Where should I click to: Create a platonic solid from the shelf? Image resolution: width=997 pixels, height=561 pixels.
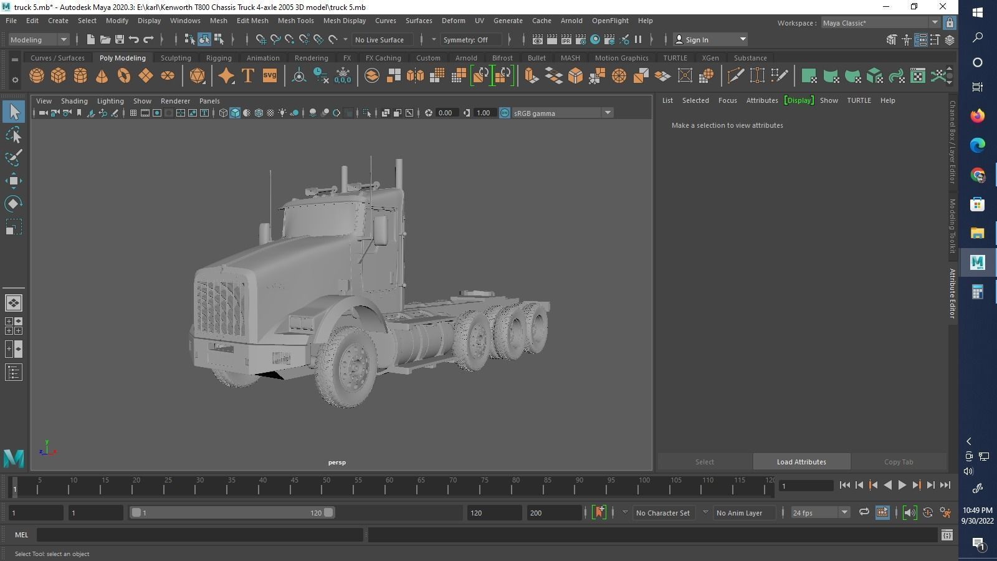point(197,76)
